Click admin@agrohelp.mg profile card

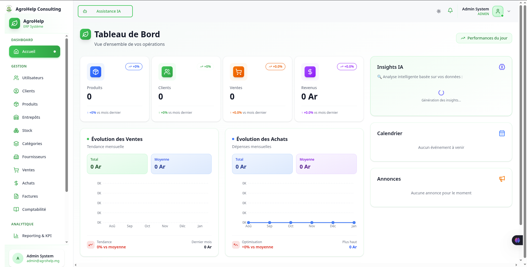(37, 258)
